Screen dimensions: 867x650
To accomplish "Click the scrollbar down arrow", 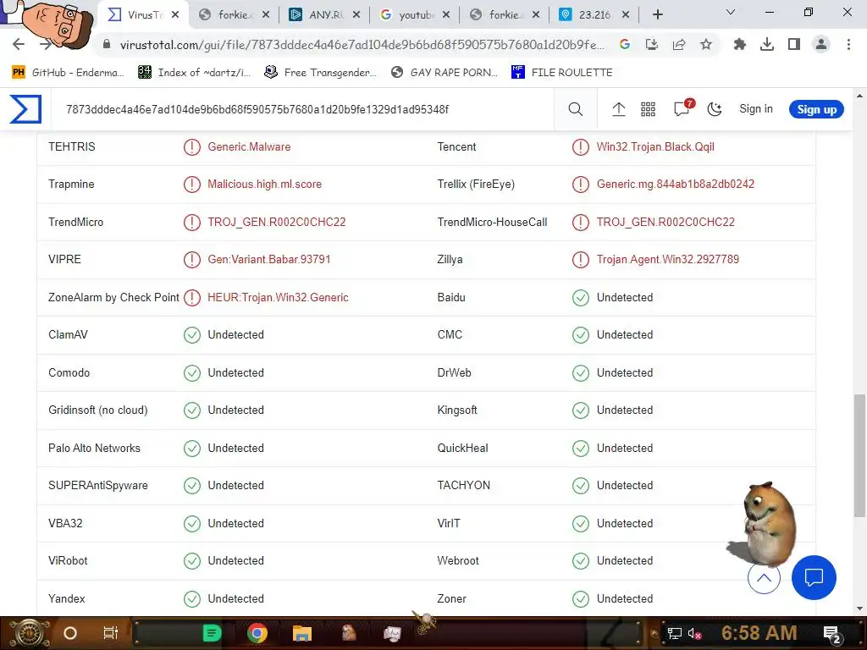I will click(859, 609).
